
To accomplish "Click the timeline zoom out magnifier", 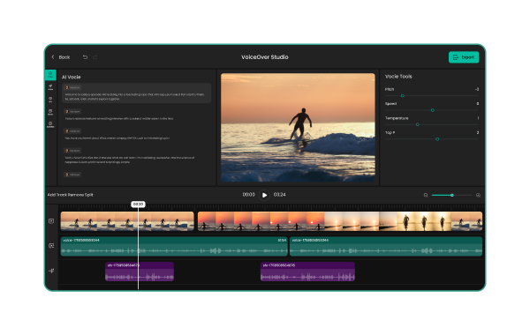I will (x=426, y=195).
